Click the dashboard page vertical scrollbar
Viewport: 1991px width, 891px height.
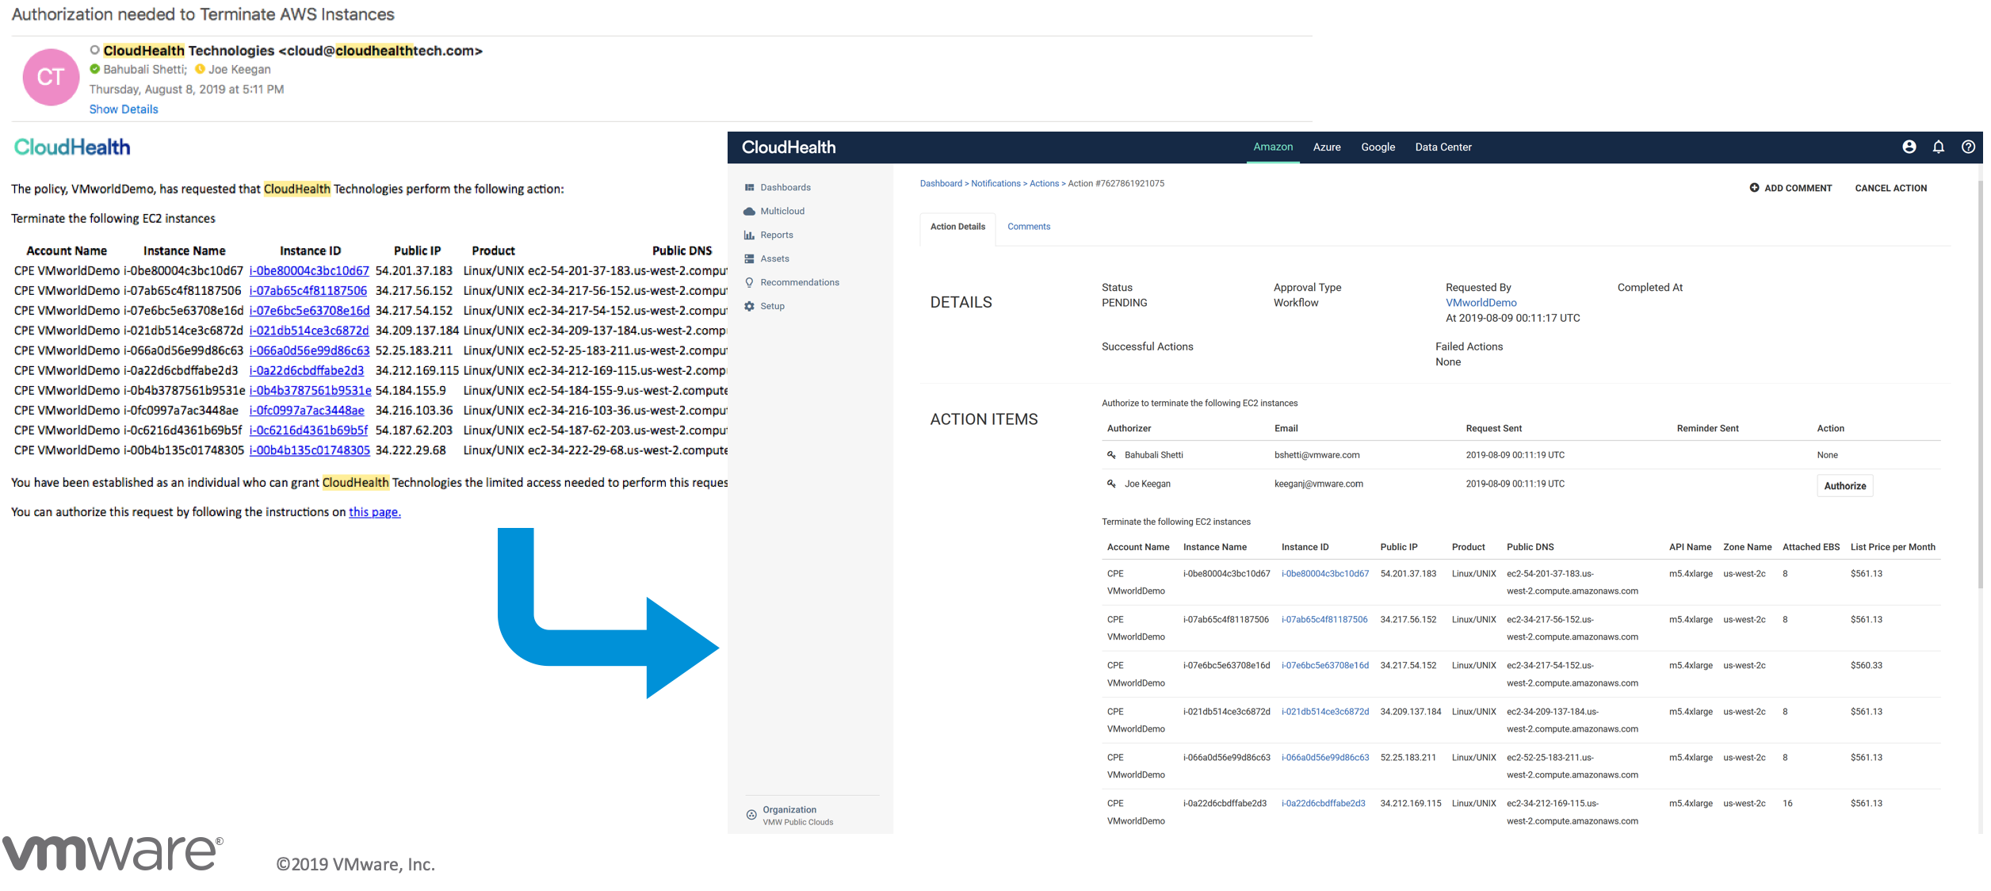pos(1980,384)
